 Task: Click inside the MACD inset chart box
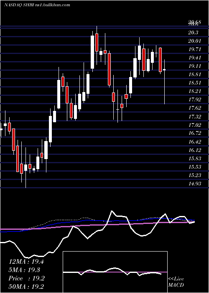(115, 272)
